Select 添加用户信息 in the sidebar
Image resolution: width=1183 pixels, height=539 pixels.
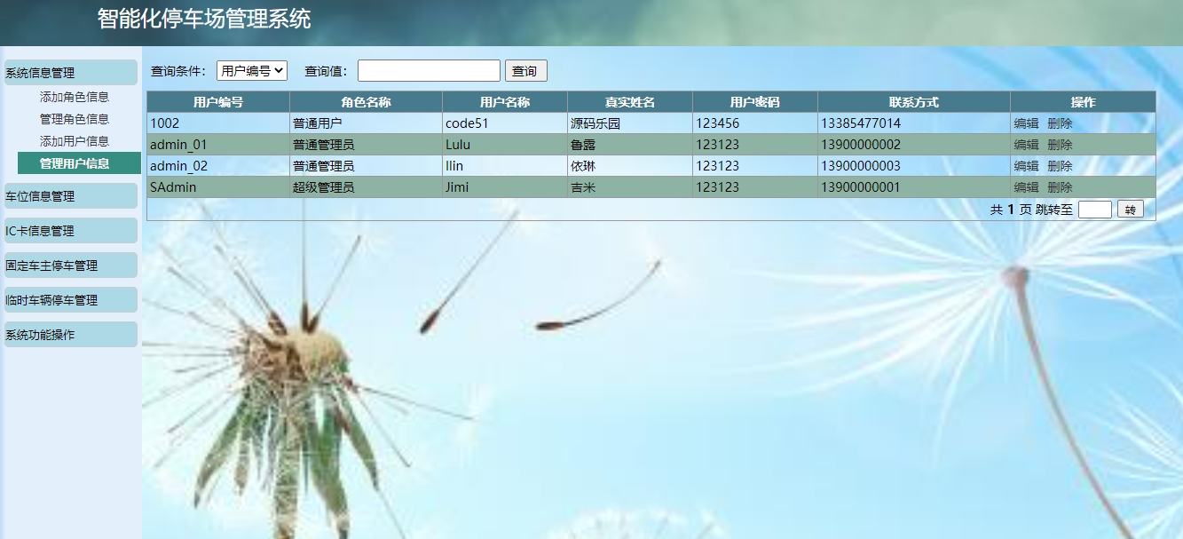click(75, 141)
